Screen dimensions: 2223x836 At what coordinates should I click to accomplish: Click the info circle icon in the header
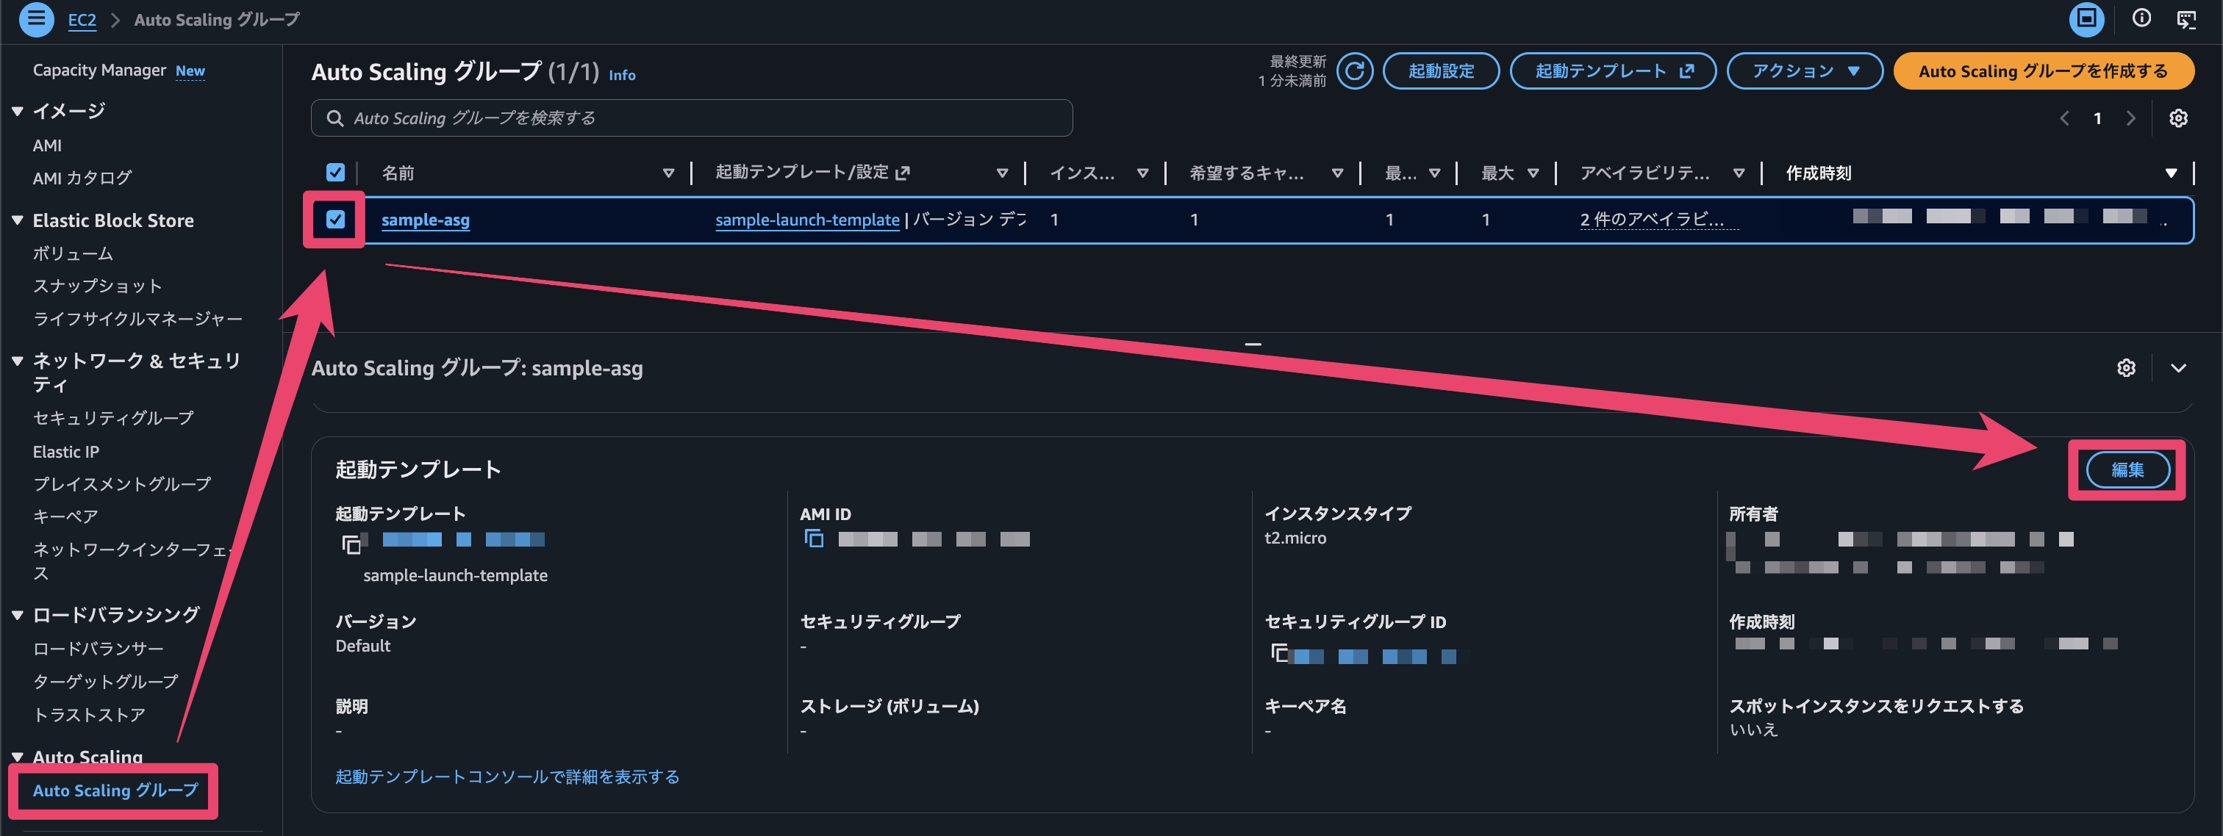(2141, 19)
